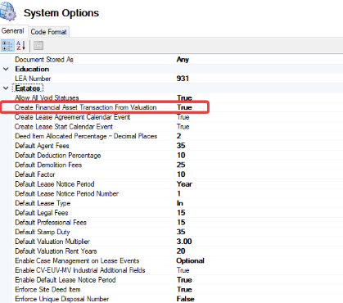
Task: Click the 35 value for Default Agent Fees
Action: pyautogui.click(x=181, y=146)
